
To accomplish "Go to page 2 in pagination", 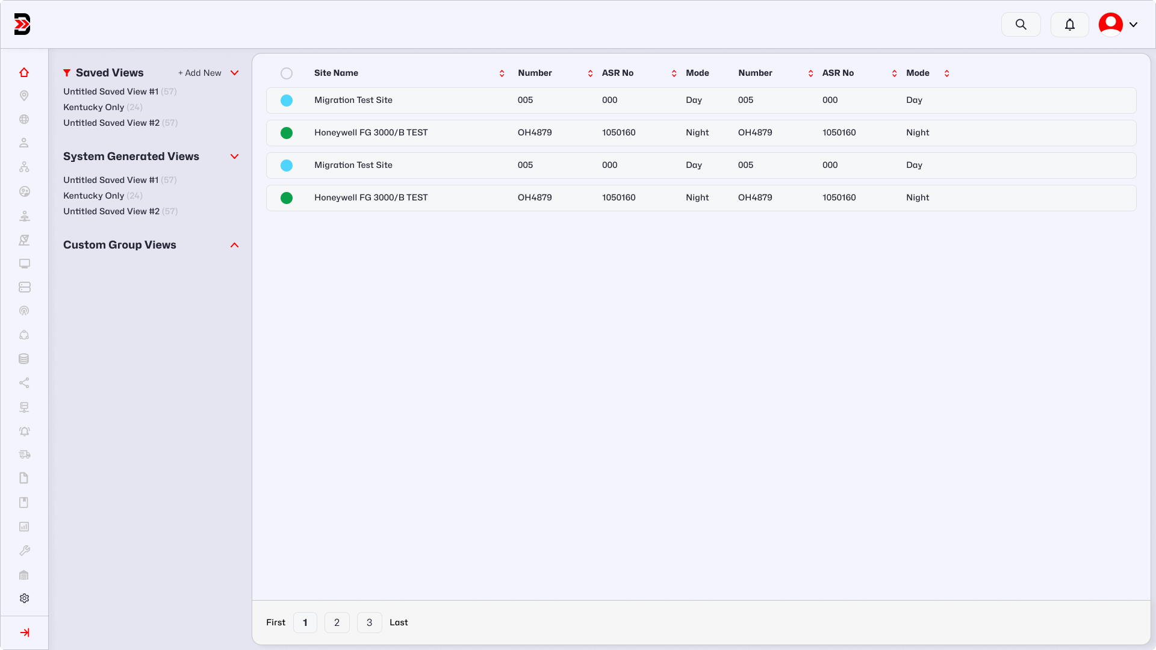I will coord(337,622).
